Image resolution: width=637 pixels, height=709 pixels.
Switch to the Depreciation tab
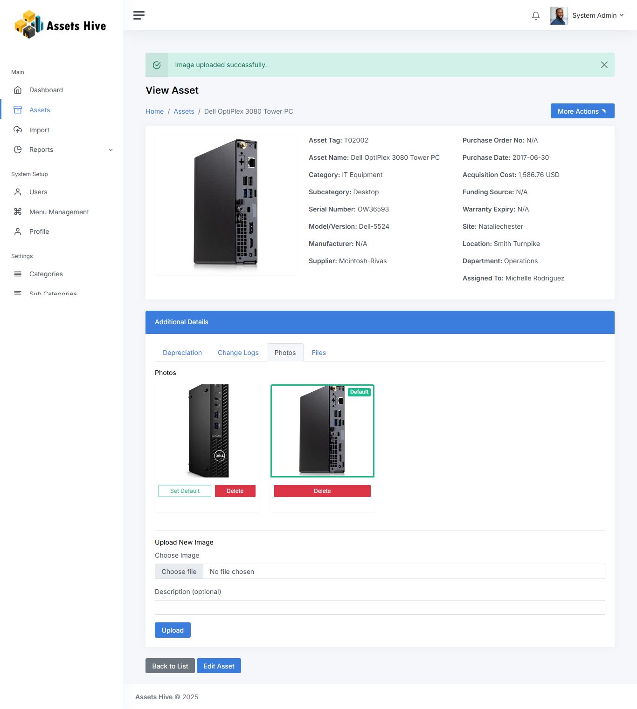click(x=182, y=353)
